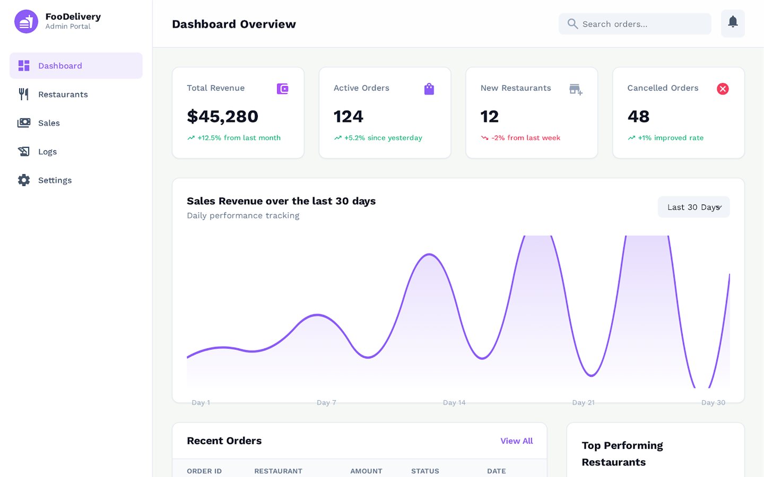Click the upward trend arrow under Total Revenue
The image size is (764, 477).
click(191, 138)
